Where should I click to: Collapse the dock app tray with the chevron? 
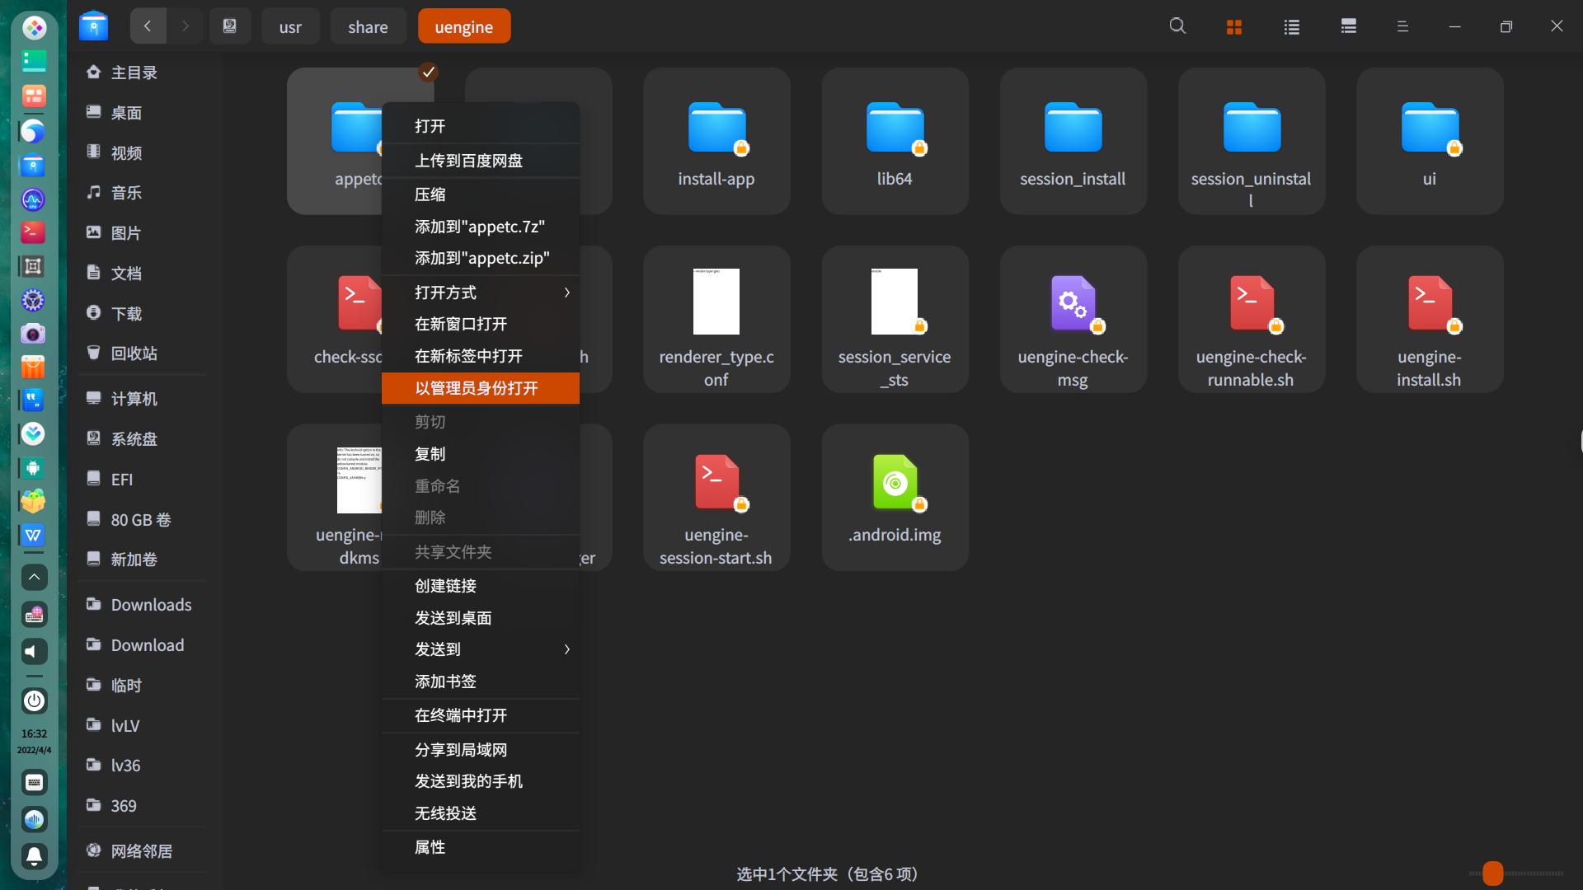pos(33,577)
